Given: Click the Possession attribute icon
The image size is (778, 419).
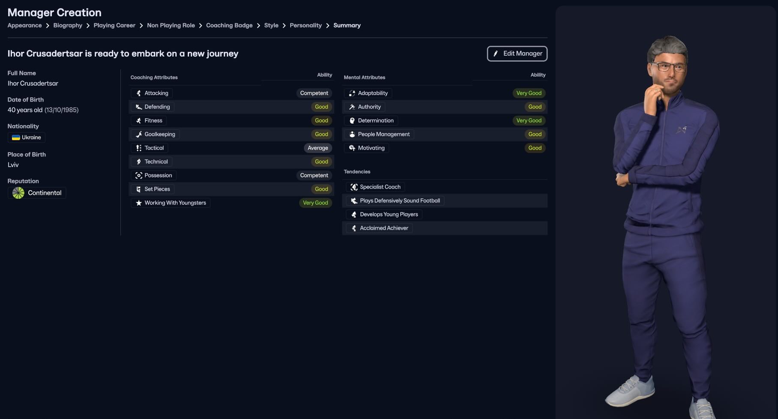Looking at the screenshot, I should pos(138,175).
